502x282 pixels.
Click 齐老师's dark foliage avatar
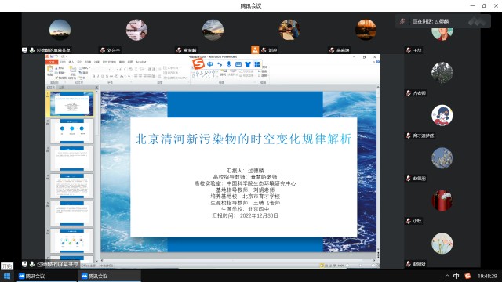coord(442,73)
